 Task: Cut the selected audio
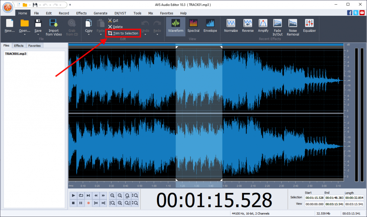[x=113, y=20]
